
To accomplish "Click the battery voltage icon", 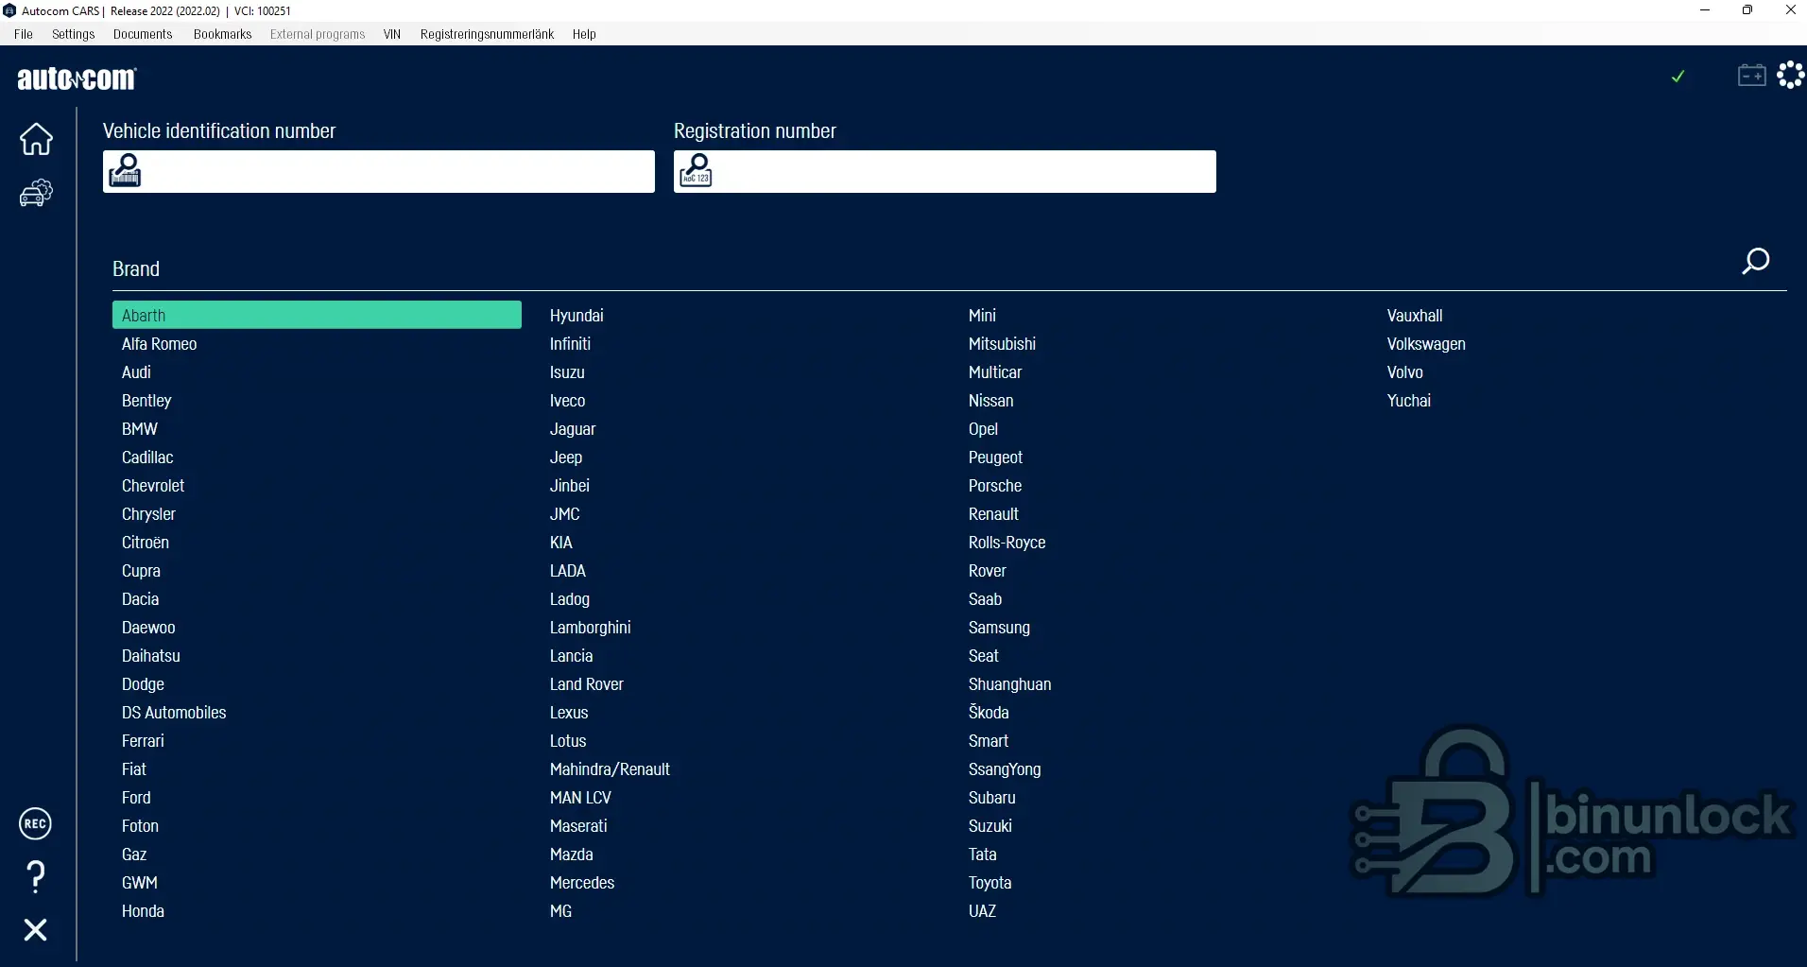I will 1751,76.
